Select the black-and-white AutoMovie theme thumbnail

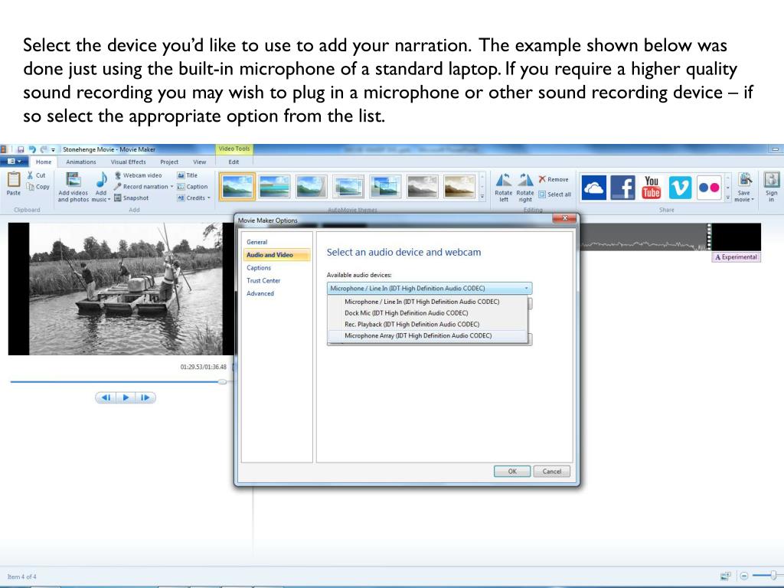(x=422, y=187)
